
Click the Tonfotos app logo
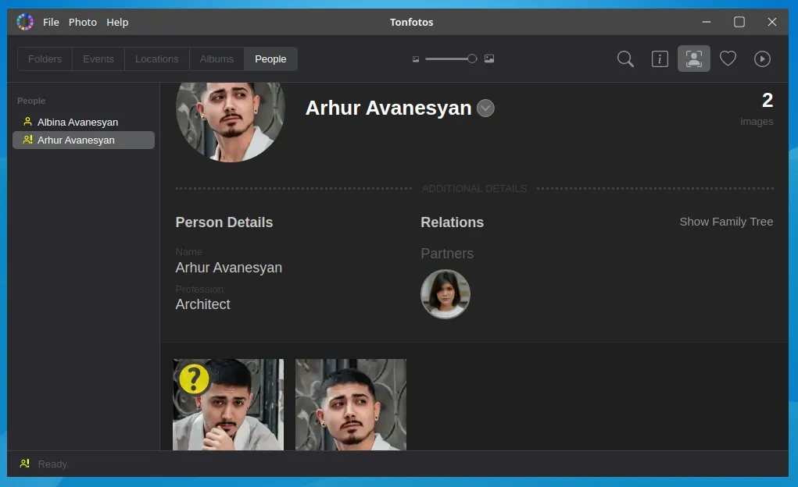(25, 22)
